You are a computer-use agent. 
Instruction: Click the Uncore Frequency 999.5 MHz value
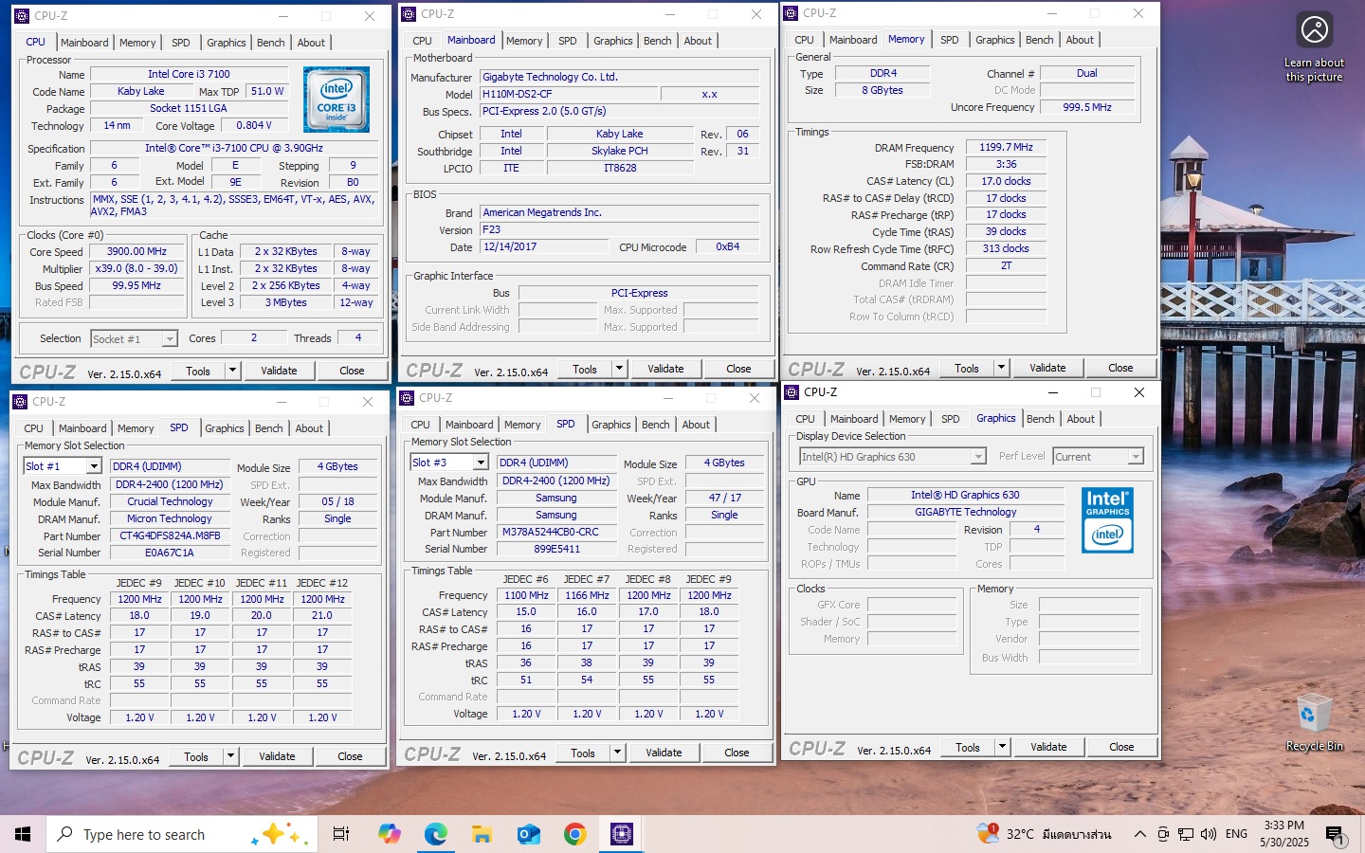1087,107
